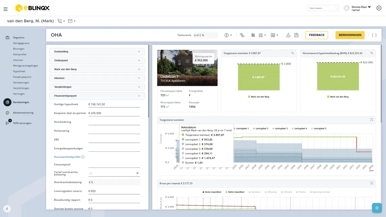Screen dimensions: 386x217
Task: Toggle Leningdeel 3 series in the legend
Action: (x=280, y=129)
